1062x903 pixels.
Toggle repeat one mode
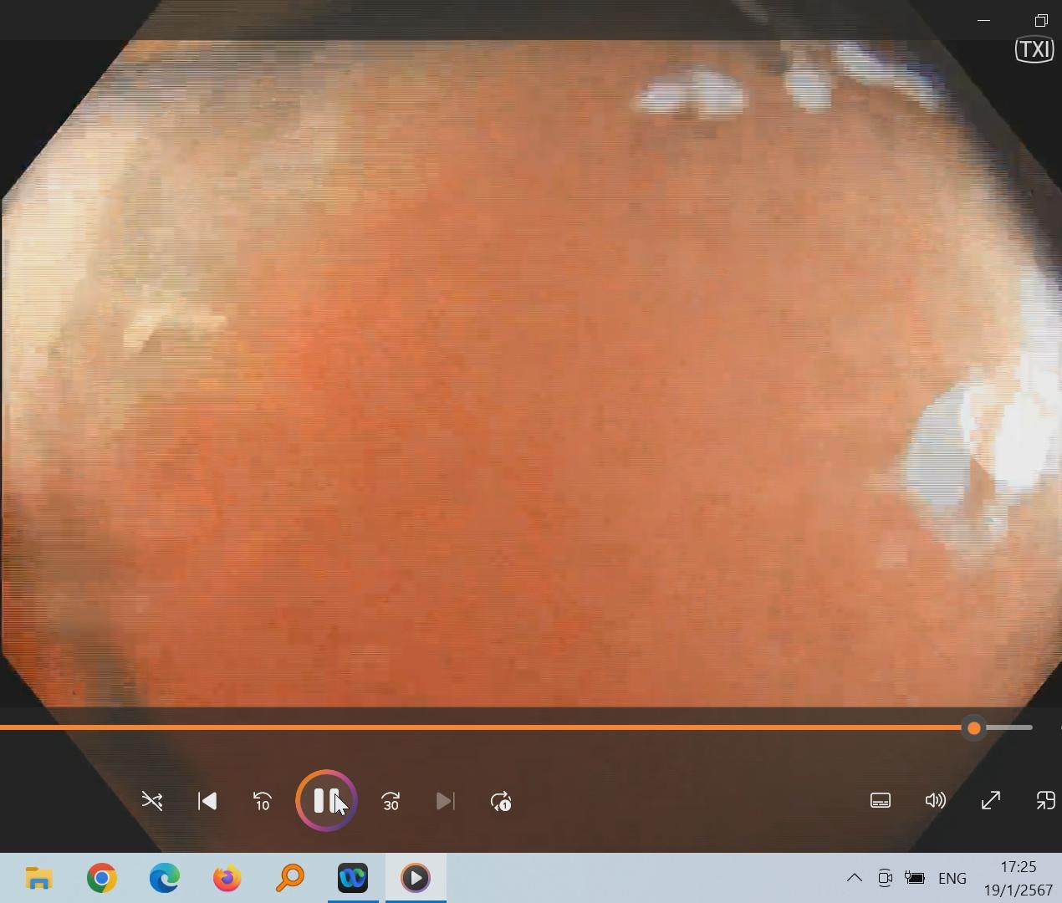501,801
